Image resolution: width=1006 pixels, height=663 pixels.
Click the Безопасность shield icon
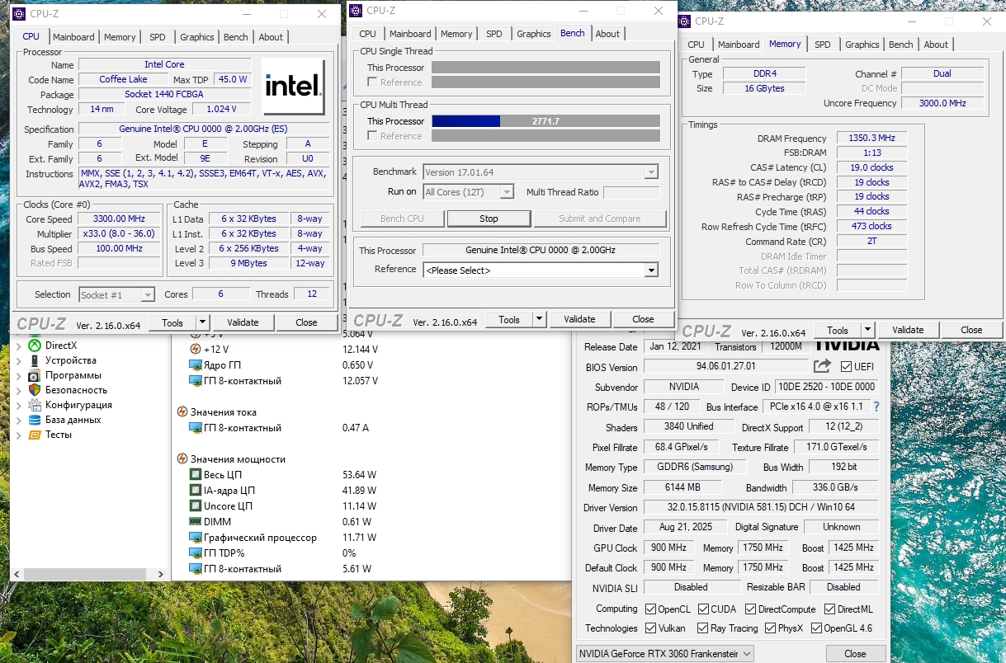[x=35, y=390]
